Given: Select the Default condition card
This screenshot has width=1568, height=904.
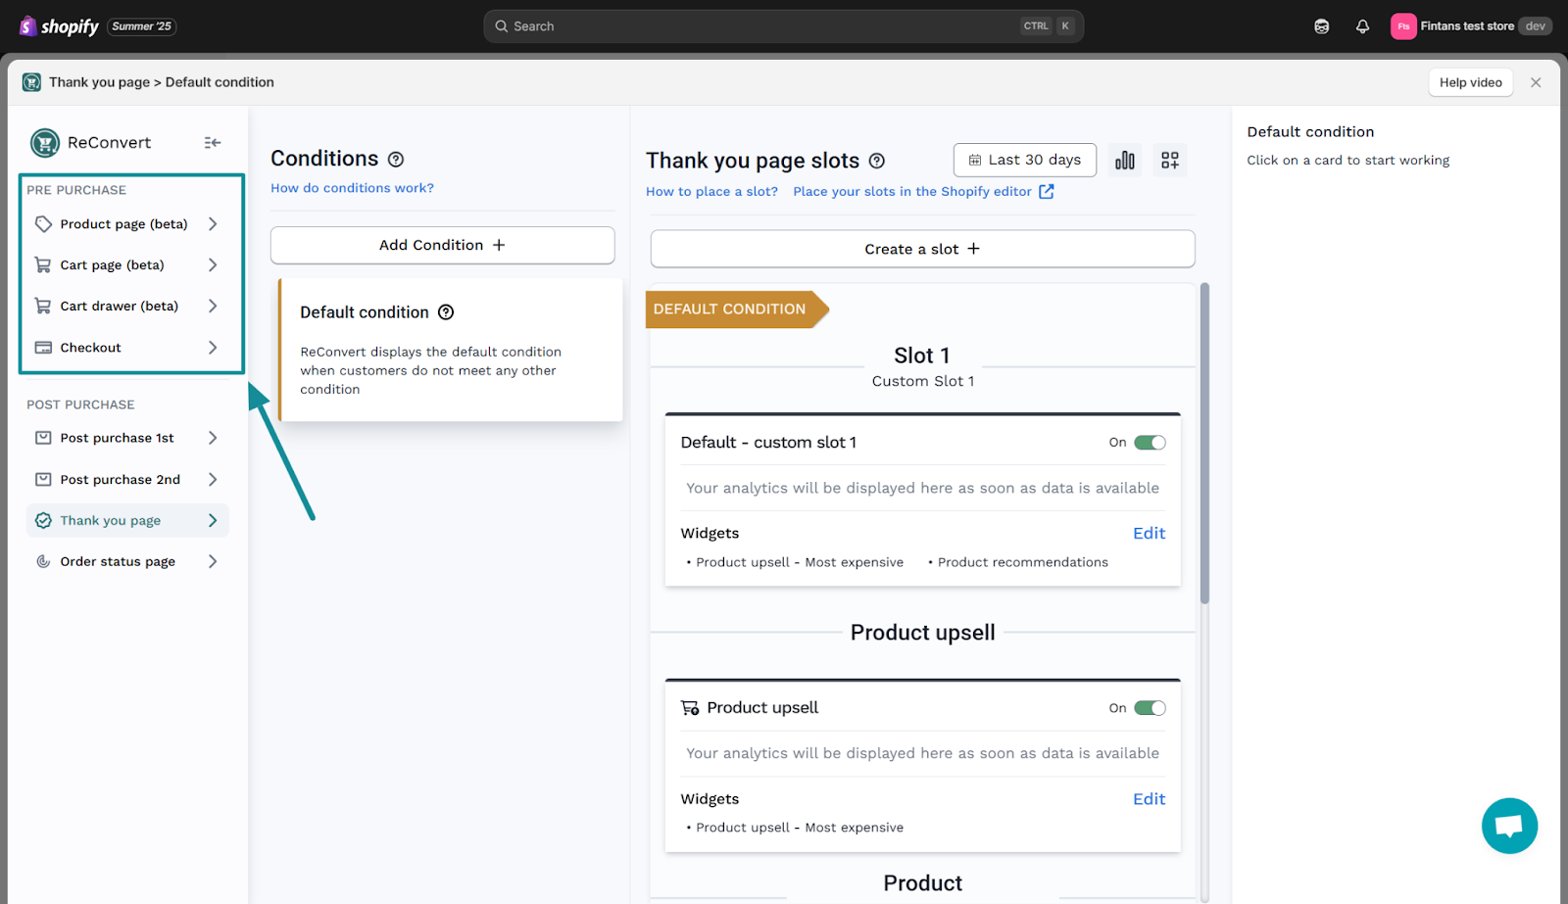Looking at the screenshot, I should tap(451, 350).
